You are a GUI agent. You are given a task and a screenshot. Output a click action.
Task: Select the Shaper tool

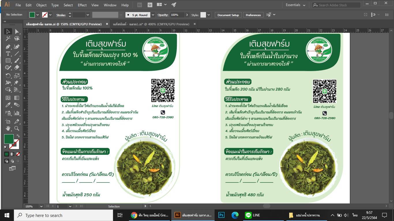click(x=8, y=68)
